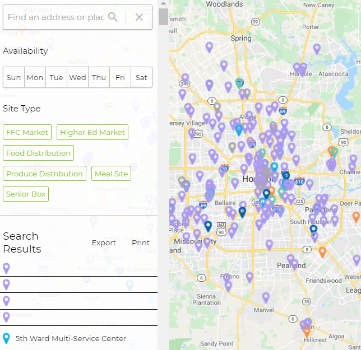Image resolution: width=361 pixels, height=350 pixels.
Task: Click the sidebar scrollbar thumb
Action: (163, 17)
